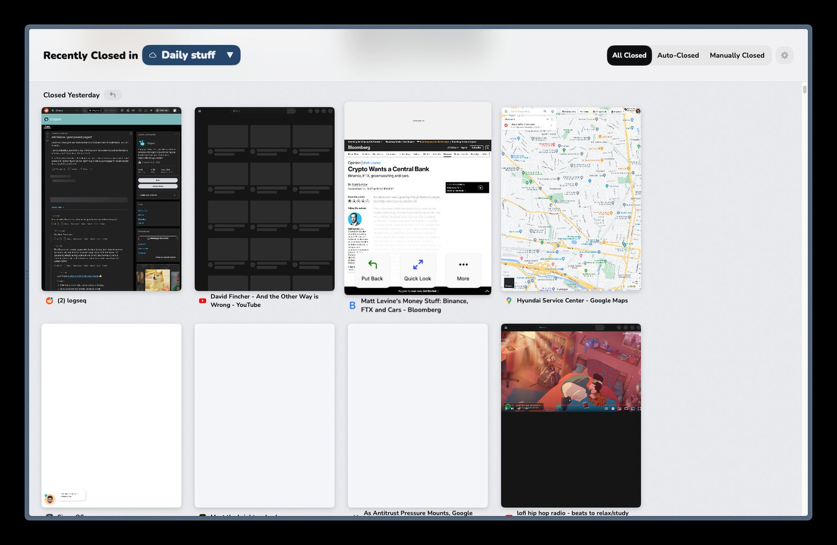
Task: Click the Google Maps pin favicon
Action: (508, 300)
